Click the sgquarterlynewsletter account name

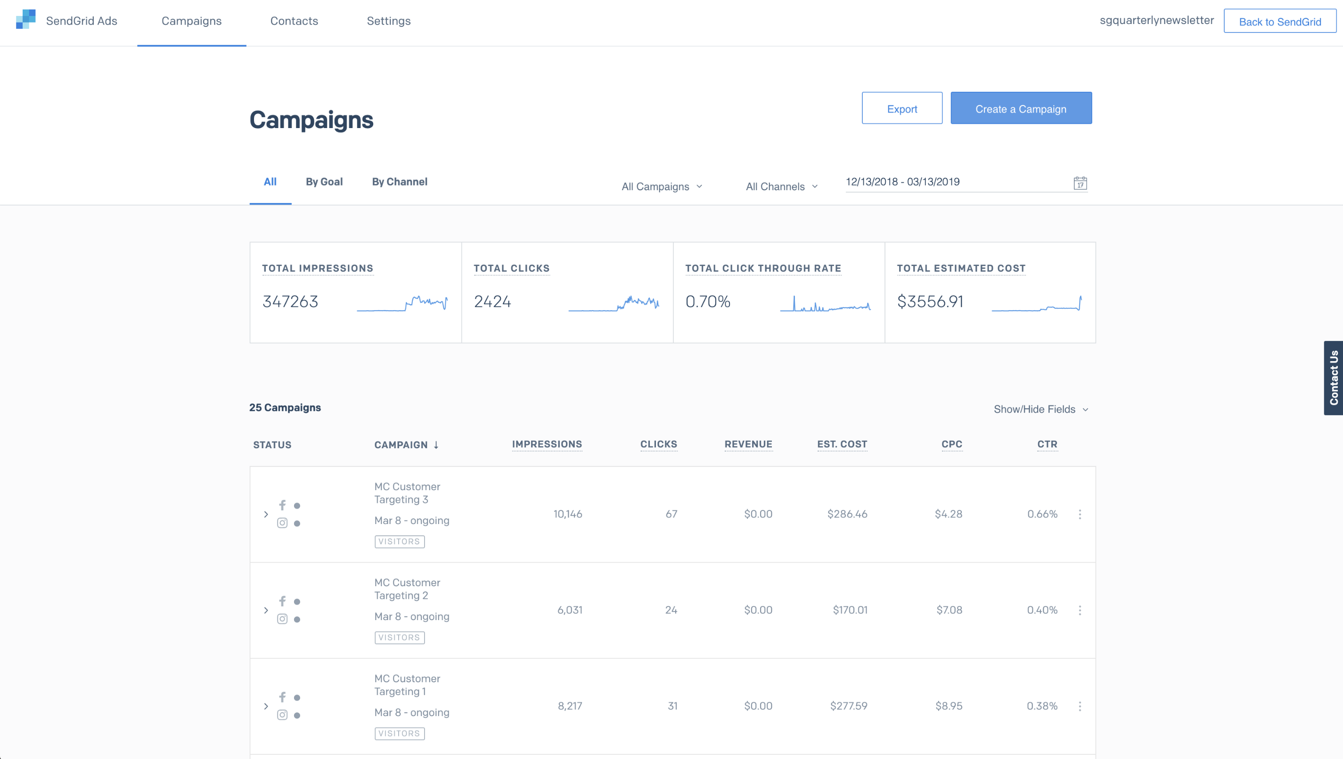pos(1156,20)
